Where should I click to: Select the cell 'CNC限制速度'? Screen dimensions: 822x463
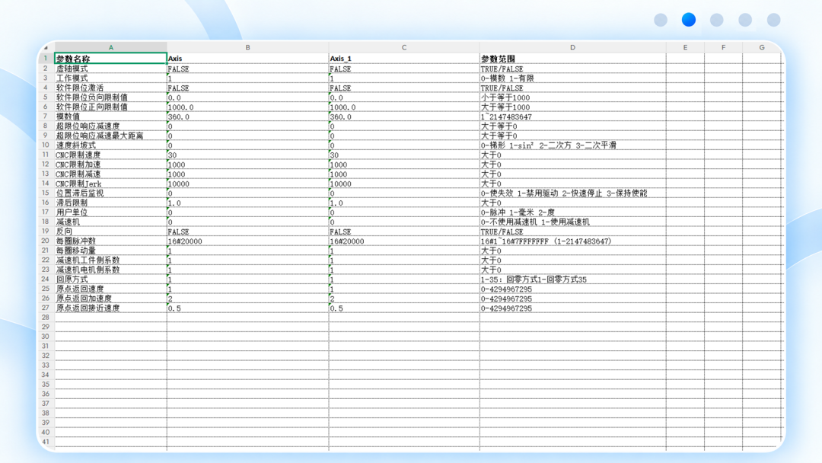110,155
